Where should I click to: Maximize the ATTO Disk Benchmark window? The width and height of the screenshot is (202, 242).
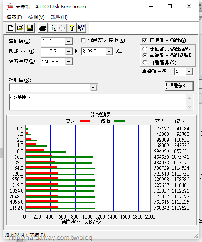pyautogui.click(x=170, y=6)
